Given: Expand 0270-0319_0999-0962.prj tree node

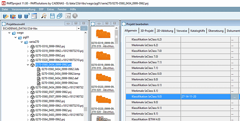Looking at the screenshot, I should [28, 46].
